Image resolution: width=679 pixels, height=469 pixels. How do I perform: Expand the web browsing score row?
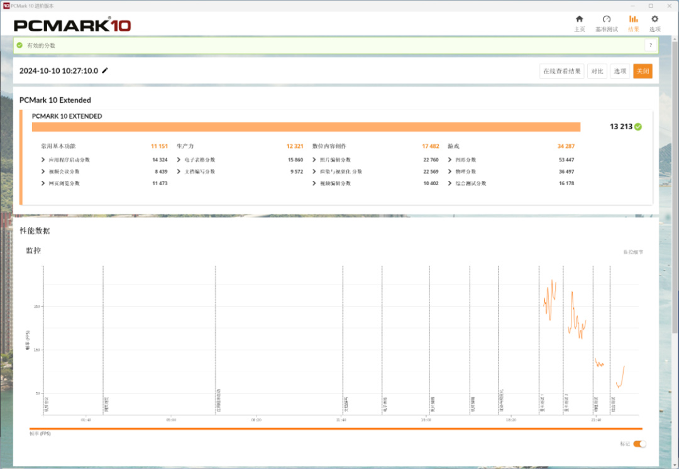click(43, 183)
